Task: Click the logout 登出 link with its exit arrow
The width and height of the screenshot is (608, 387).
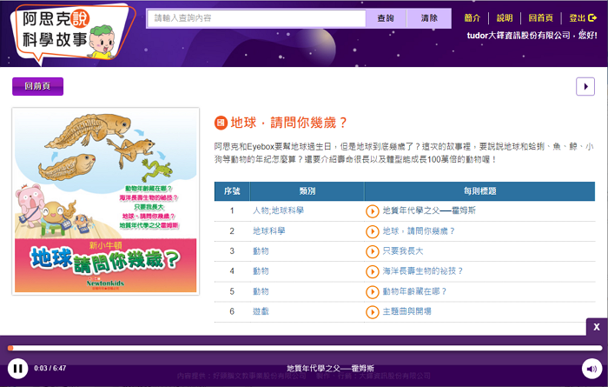Action: click(x=583, y=18)
